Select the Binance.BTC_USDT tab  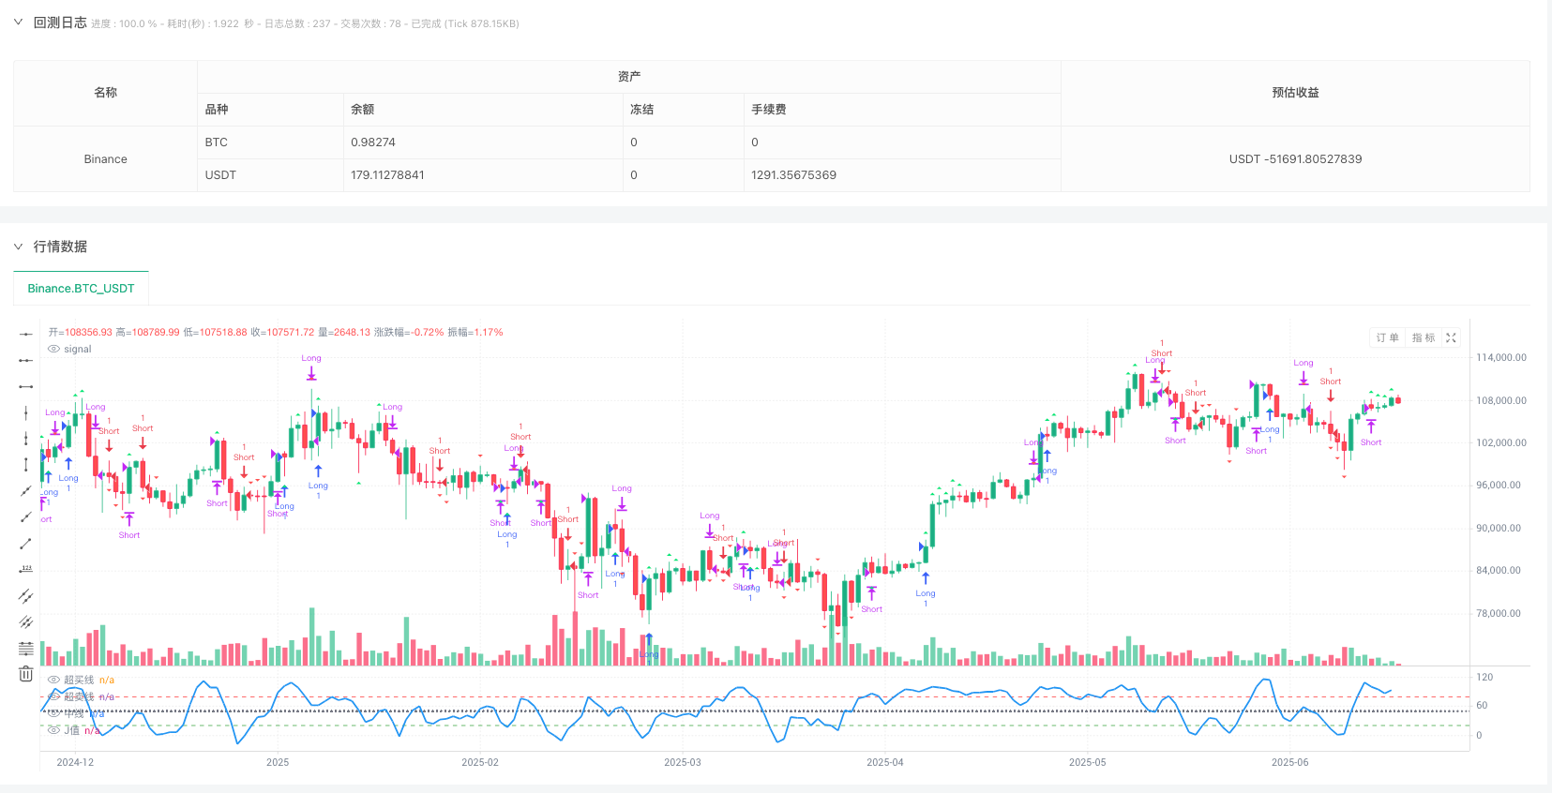pyautogui.click(x=81, y=289)
